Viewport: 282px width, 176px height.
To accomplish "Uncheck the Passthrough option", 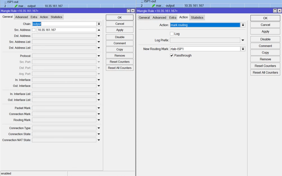I will tap(172, 55).
